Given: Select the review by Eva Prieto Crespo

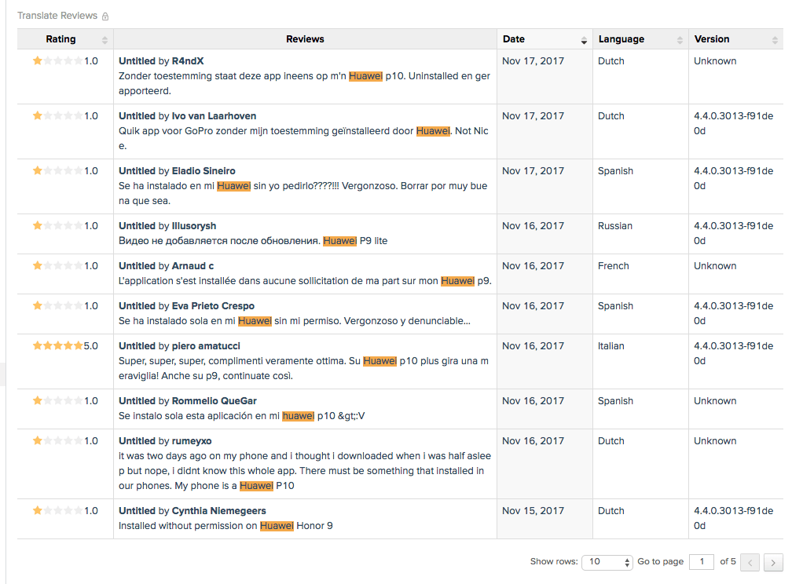Looking at the screenshot, I should [213, 306].
